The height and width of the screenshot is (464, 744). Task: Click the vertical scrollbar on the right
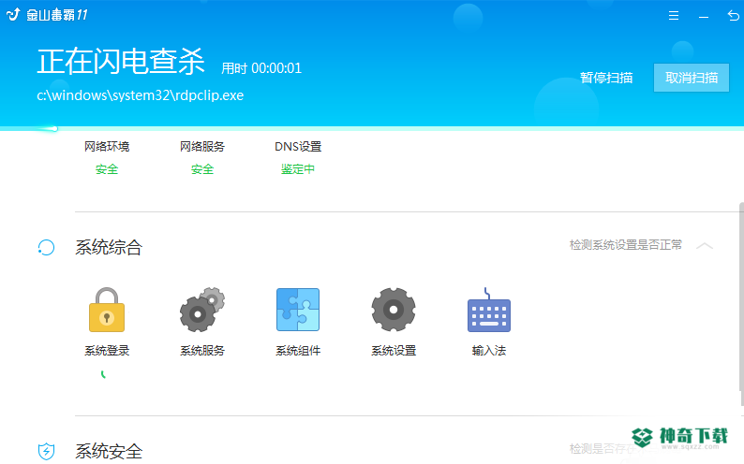(x=741, y=303)
